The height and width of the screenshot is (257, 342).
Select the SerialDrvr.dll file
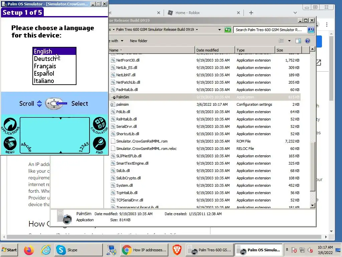(x=127, y=126)
